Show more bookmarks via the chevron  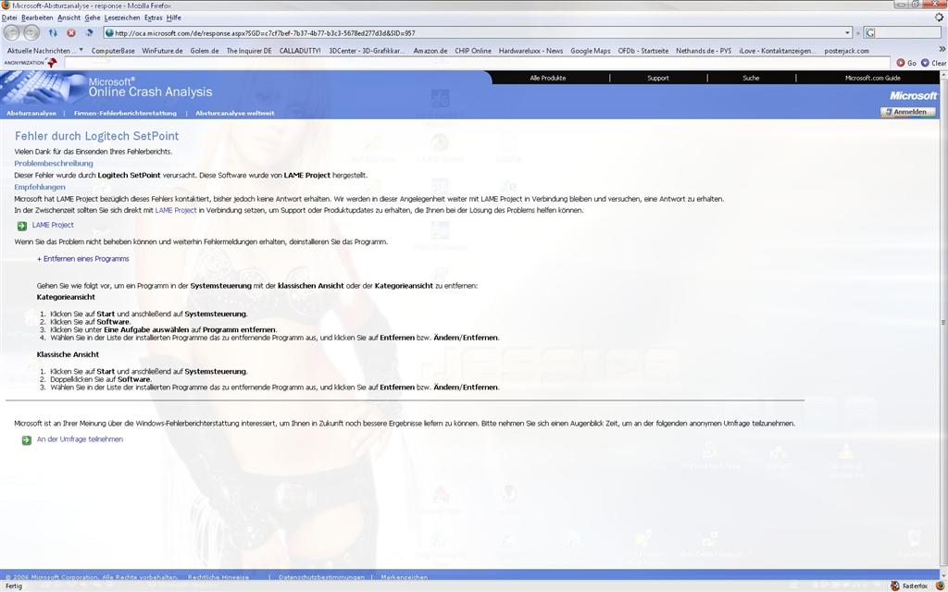pos(942,49)
